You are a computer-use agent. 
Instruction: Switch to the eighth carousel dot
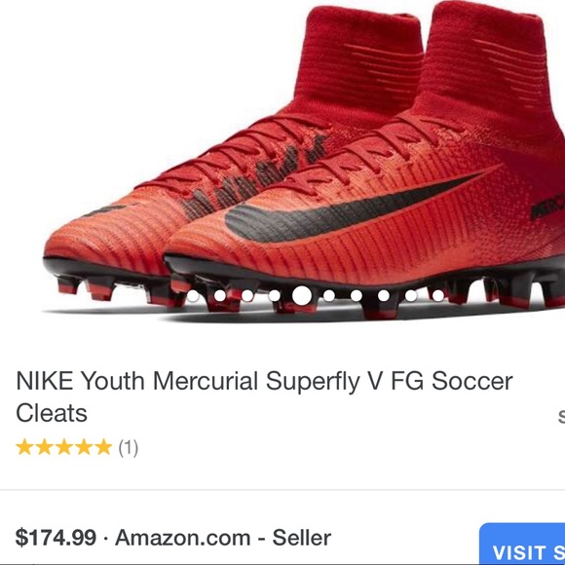pos(384,296)
